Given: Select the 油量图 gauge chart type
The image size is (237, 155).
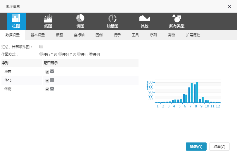Looking at the screenshot, I should (113, 21).
